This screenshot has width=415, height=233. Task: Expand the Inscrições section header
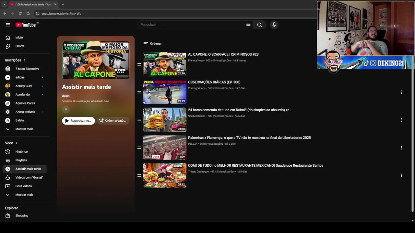click(15, 60)
